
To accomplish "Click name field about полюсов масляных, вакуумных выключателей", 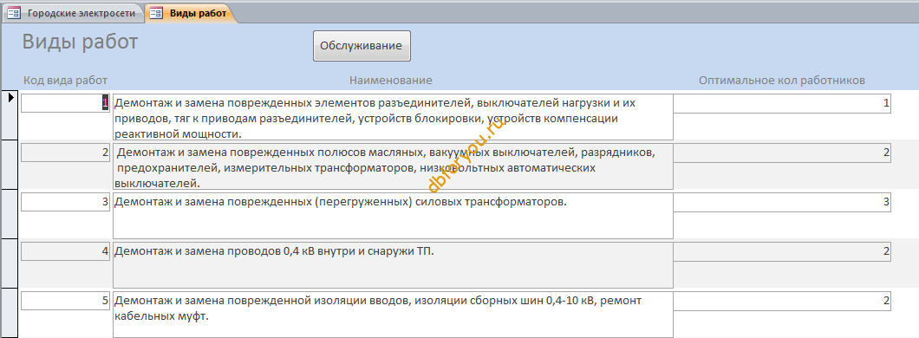I will 394,166.
